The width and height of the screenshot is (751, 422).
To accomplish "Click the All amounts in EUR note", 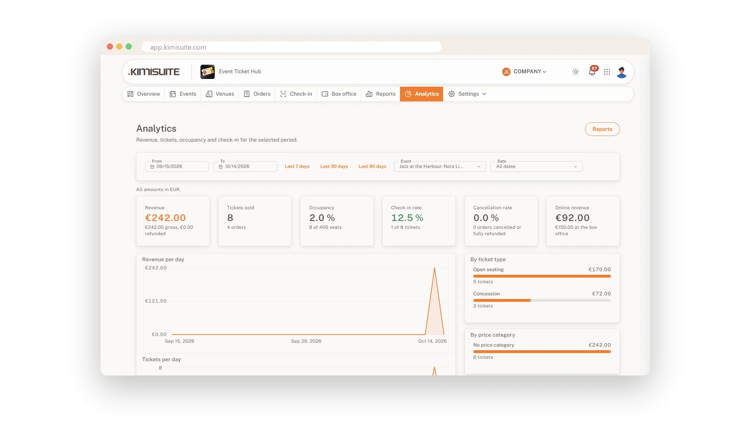I will click(x=158, y=190).
